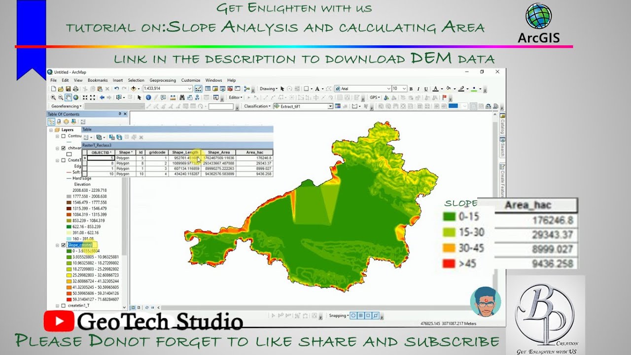
Task: Click the Add Data icon
Action: (x=133, y=89)
